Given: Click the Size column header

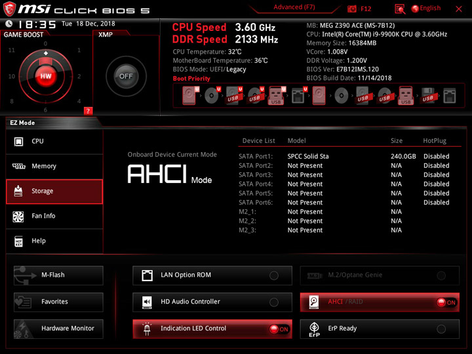Looking at the screenshot, I should pyautogui.click(x=397, y=140).
